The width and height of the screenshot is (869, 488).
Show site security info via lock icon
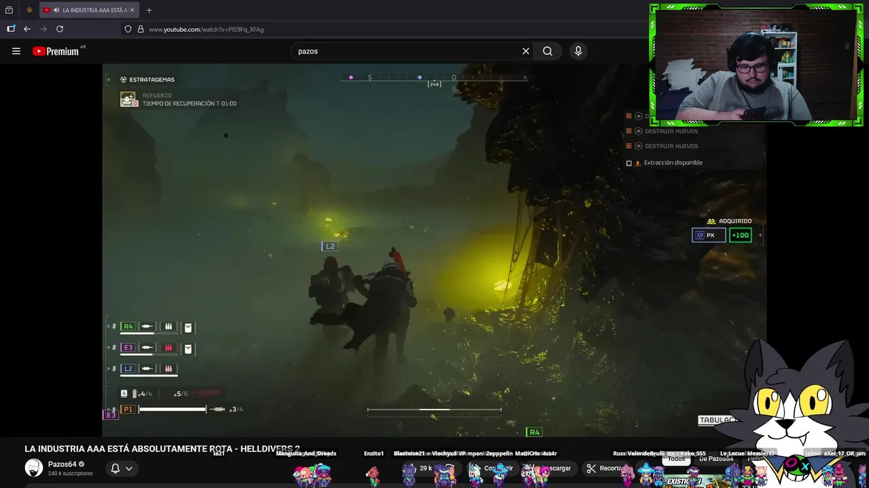141,29
